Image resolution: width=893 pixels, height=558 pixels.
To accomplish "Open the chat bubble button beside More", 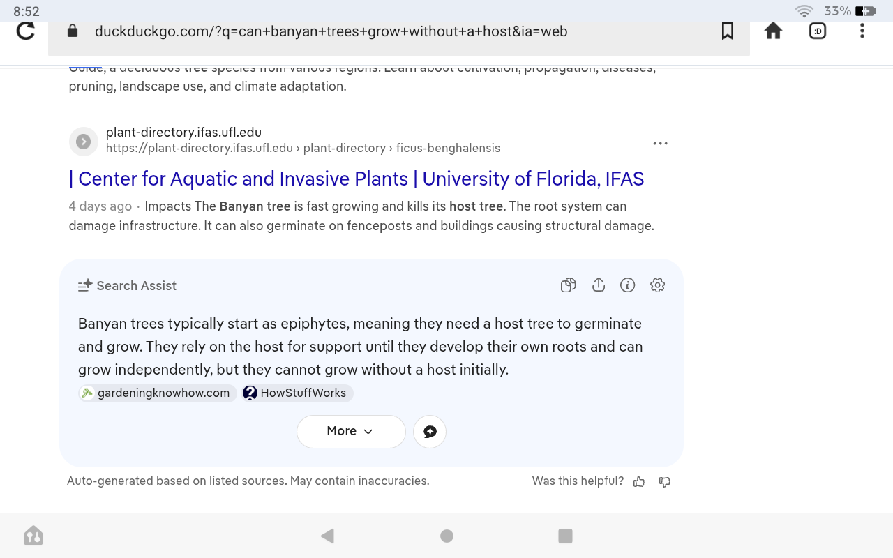I will click(430, 432).
